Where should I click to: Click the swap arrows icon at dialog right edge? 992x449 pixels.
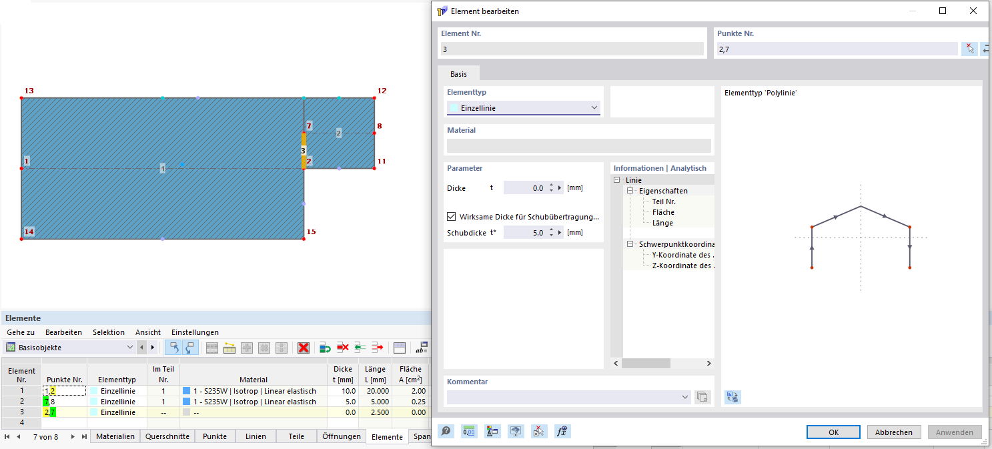(x=985, y=49)
